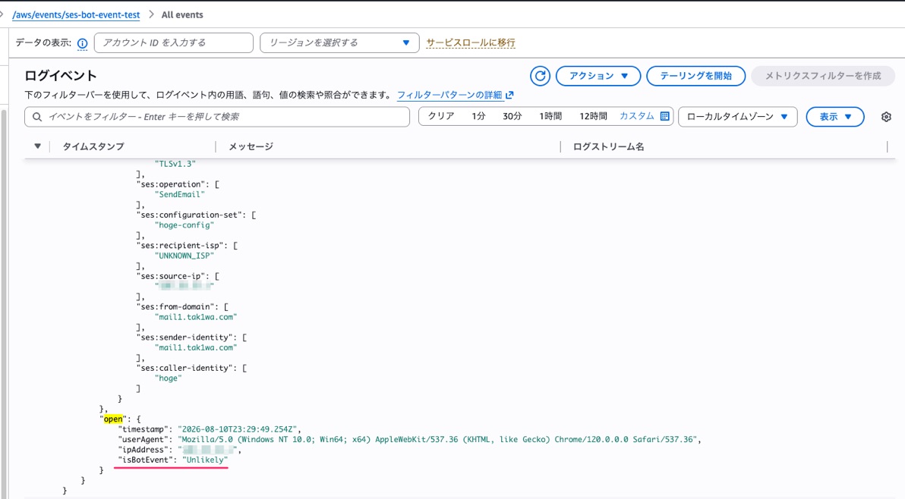Viewport: 905px width, 499px height.
Task: Click the "hoge" caller identity value
Action: pyautogui.click(x=168, y=378)
